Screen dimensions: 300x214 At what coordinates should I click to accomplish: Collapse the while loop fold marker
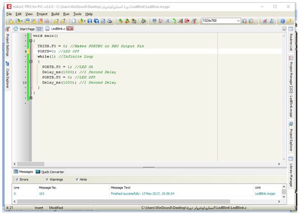[31, 61]
